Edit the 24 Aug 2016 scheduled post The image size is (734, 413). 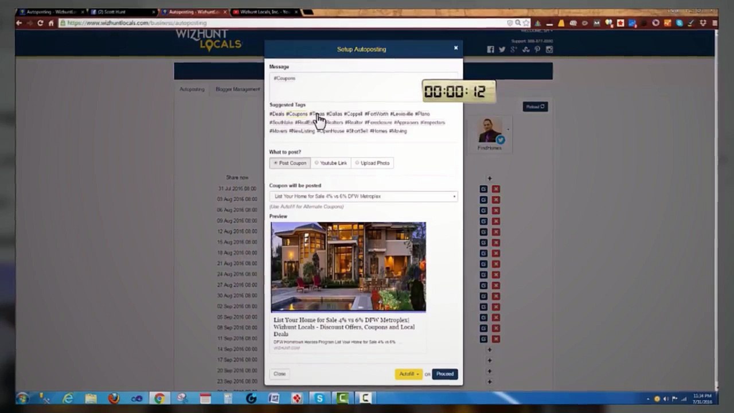tap(483, 274)
